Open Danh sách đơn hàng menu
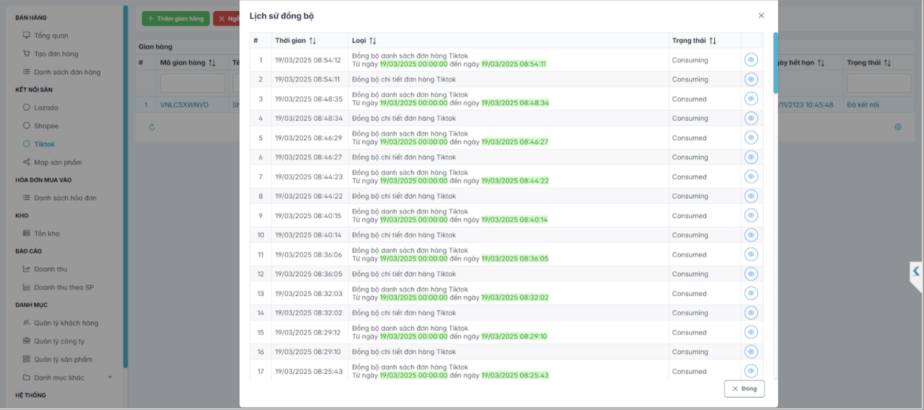The image size is (924, 410). tap(67, 72)
